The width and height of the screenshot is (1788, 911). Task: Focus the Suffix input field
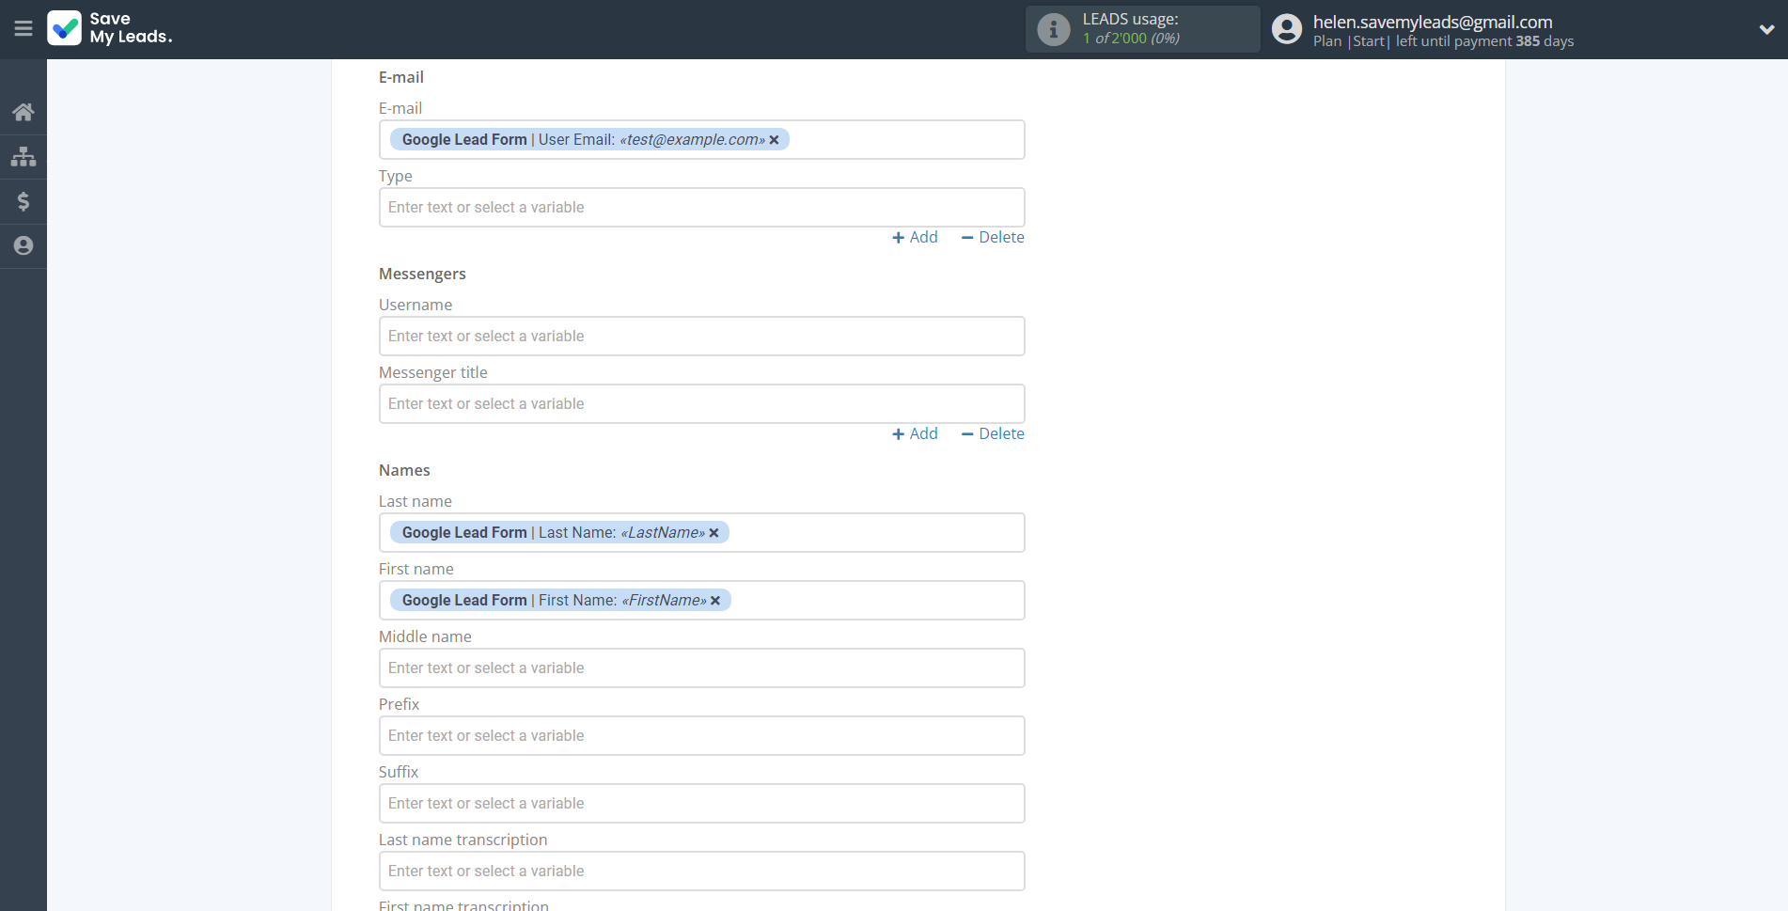(701, 803)
